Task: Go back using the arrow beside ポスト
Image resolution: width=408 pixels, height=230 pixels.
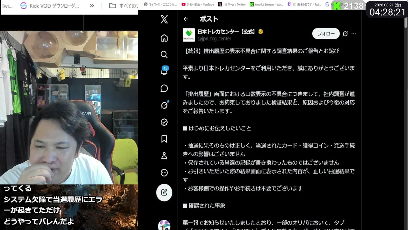Action: [x=186, y=19]
